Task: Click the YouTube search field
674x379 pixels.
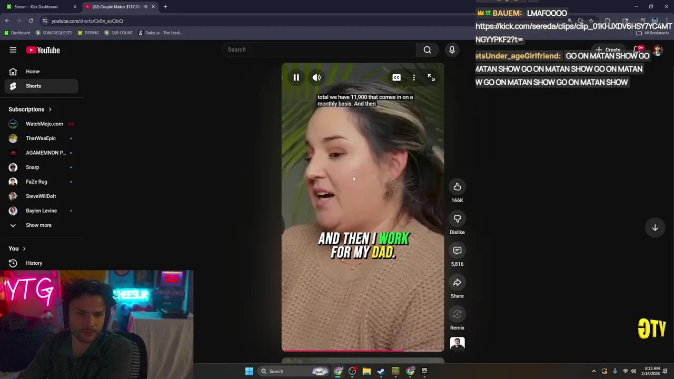Action: [319, 49]
